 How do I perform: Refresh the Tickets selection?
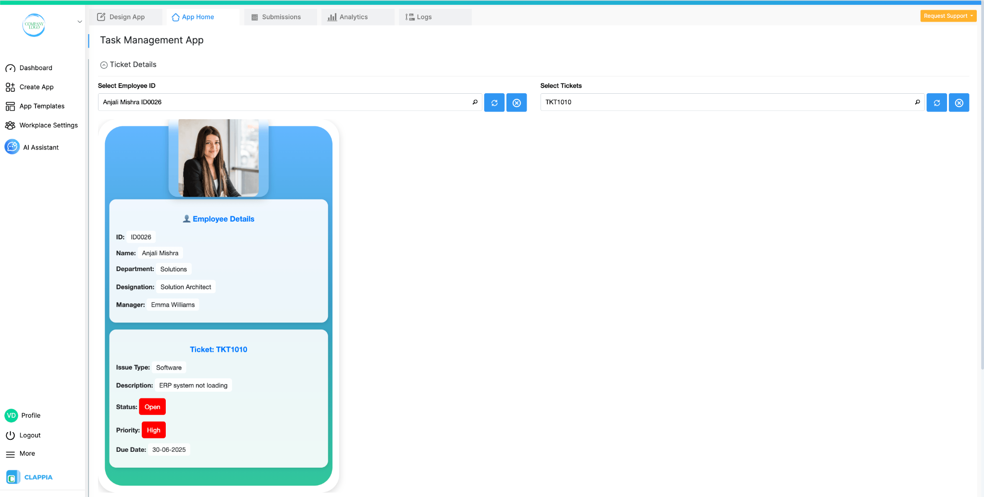tap(937, 102)
